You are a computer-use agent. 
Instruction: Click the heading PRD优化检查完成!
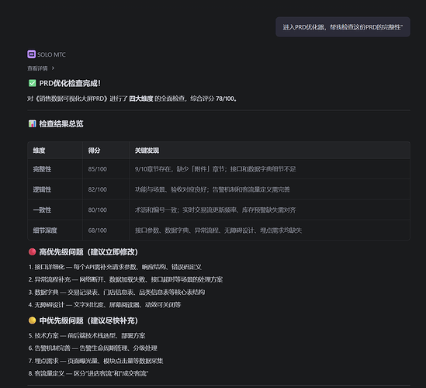(70, 83)
